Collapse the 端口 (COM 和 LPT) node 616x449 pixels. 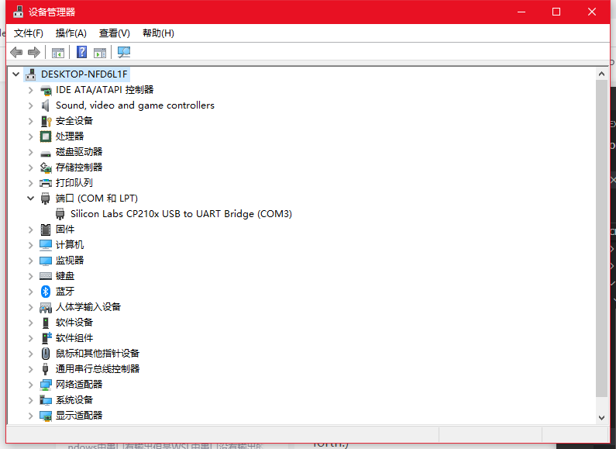[x=31, y=199]
